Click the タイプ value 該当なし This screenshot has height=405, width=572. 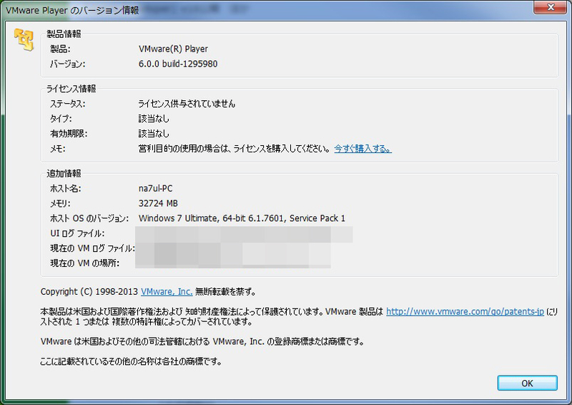154,119
